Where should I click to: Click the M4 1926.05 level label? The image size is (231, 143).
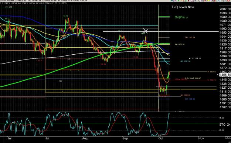pos(180,44)
